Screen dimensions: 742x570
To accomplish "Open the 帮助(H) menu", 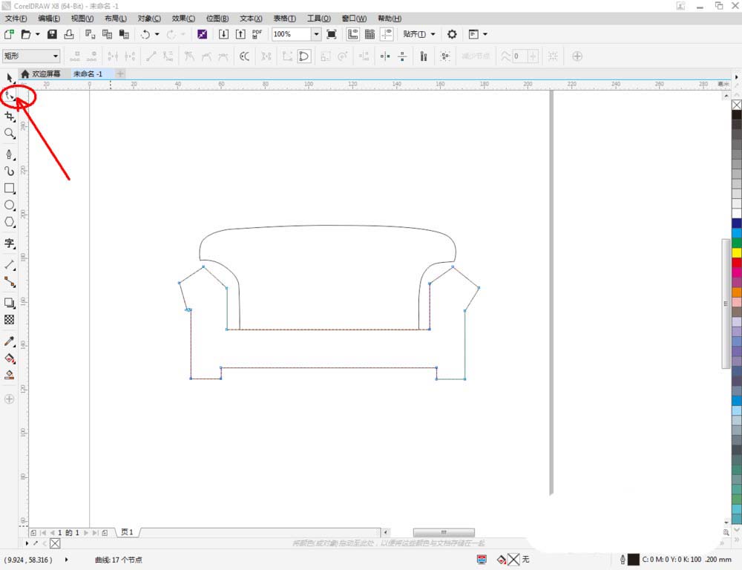I will click(390, 18).
